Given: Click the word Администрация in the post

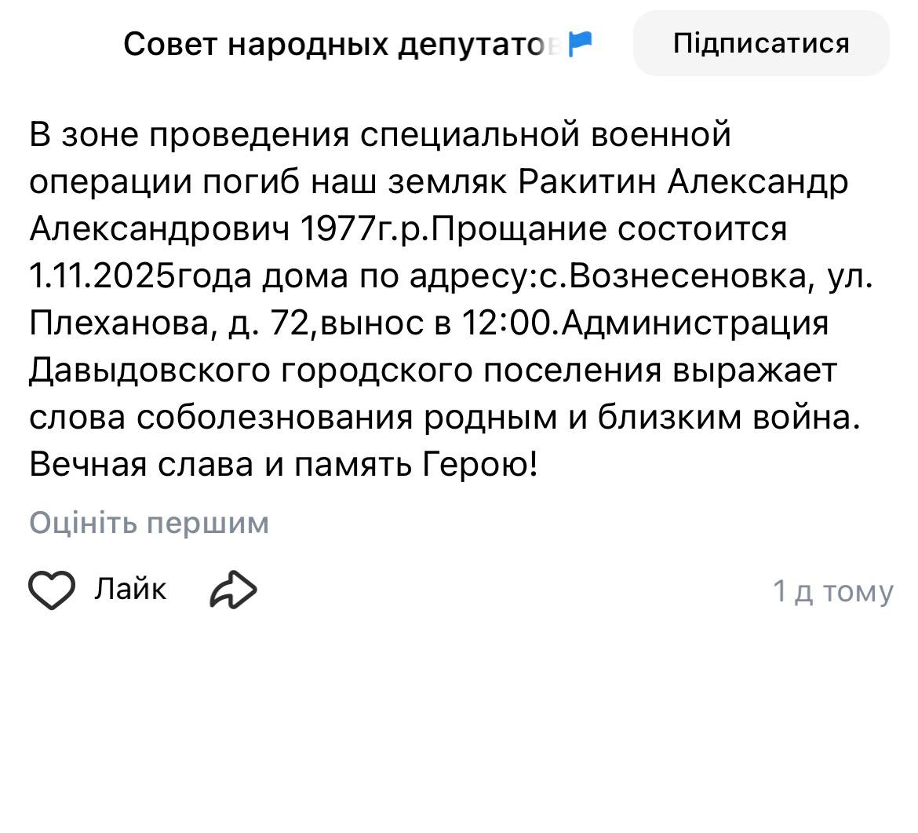Looking at the screenshot, I should [695, 323].
